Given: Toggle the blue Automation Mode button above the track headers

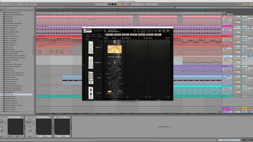Looking at the screenshot, I should click(228, 14).
